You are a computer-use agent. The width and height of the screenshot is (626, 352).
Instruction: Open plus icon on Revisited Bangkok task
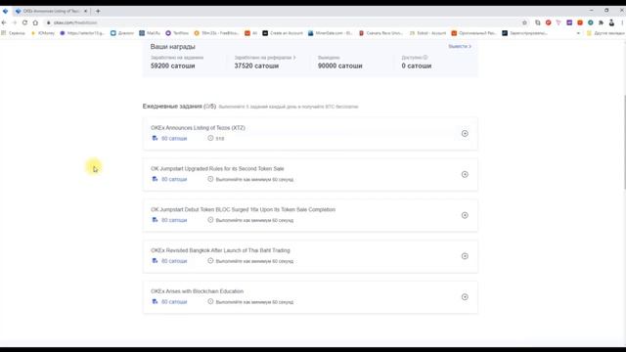465,256
